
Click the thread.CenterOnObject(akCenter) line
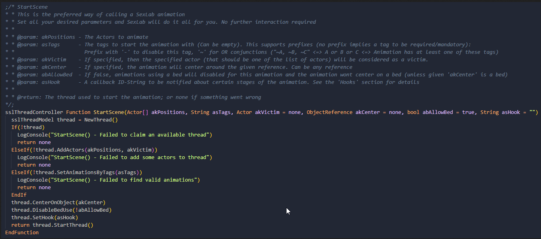pos(59,203)
